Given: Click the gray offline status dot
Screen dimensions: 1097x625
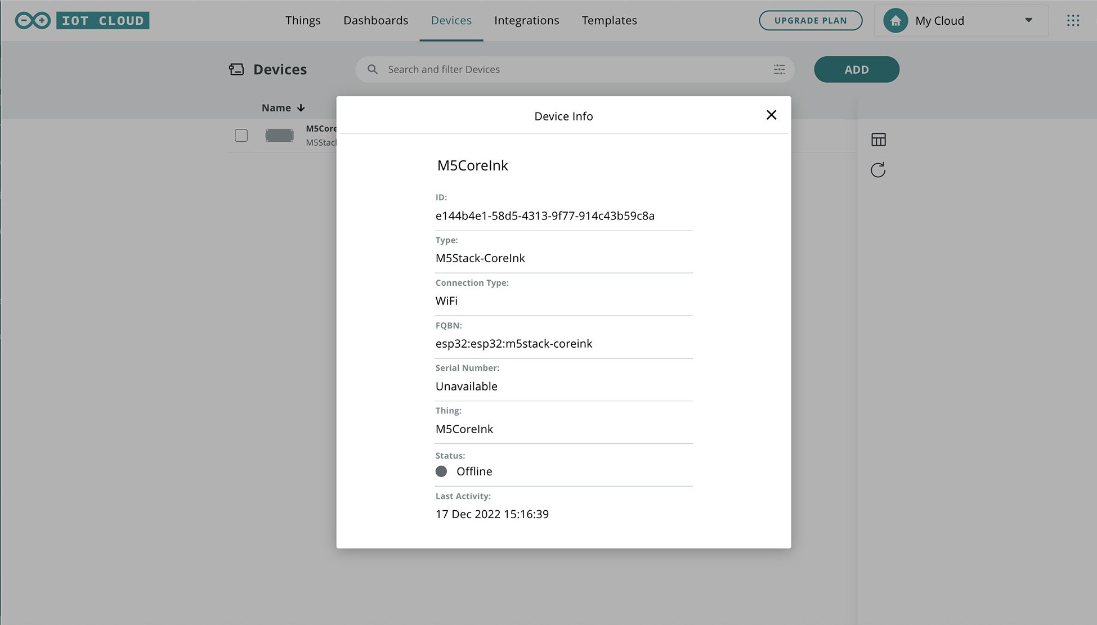Looking at the screenshot, I should pyautogui.click(x=441, y=471).
